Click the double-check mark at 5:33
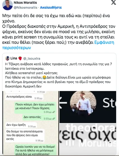 pos(54,119)
